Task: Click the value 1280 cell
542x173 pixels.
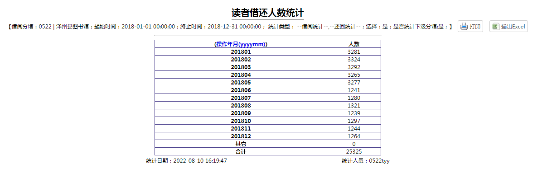Action: tap(354, 98)
